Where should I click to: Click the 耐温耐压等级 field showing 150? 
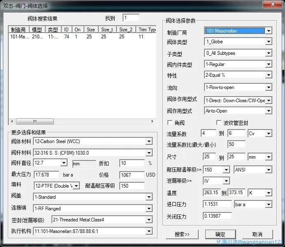[132, 186]
